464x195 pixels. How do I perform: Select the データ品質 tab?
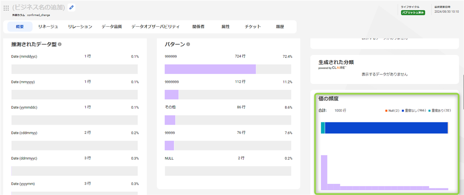coord(112,27)
